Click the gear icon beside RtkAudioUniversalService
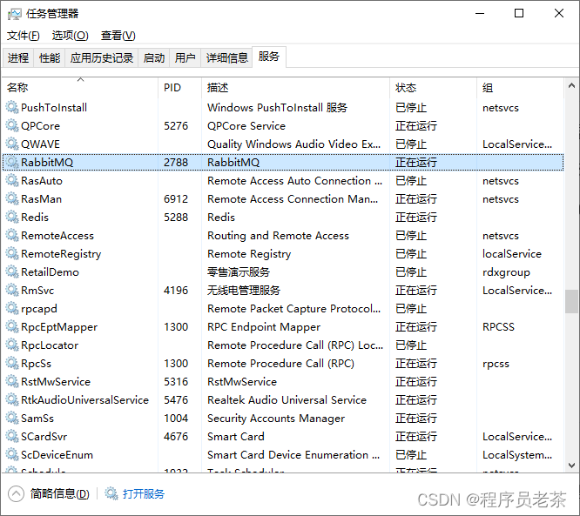This screenshot has width=580, height=516. click(12, 400)
